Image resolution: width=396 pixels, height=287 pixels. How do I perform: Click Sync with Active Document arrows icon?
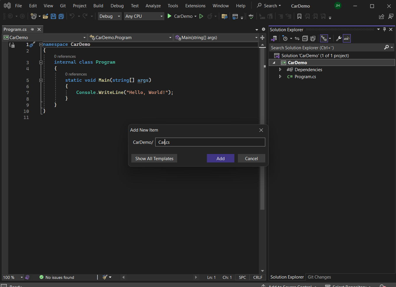tap(297, 38)
